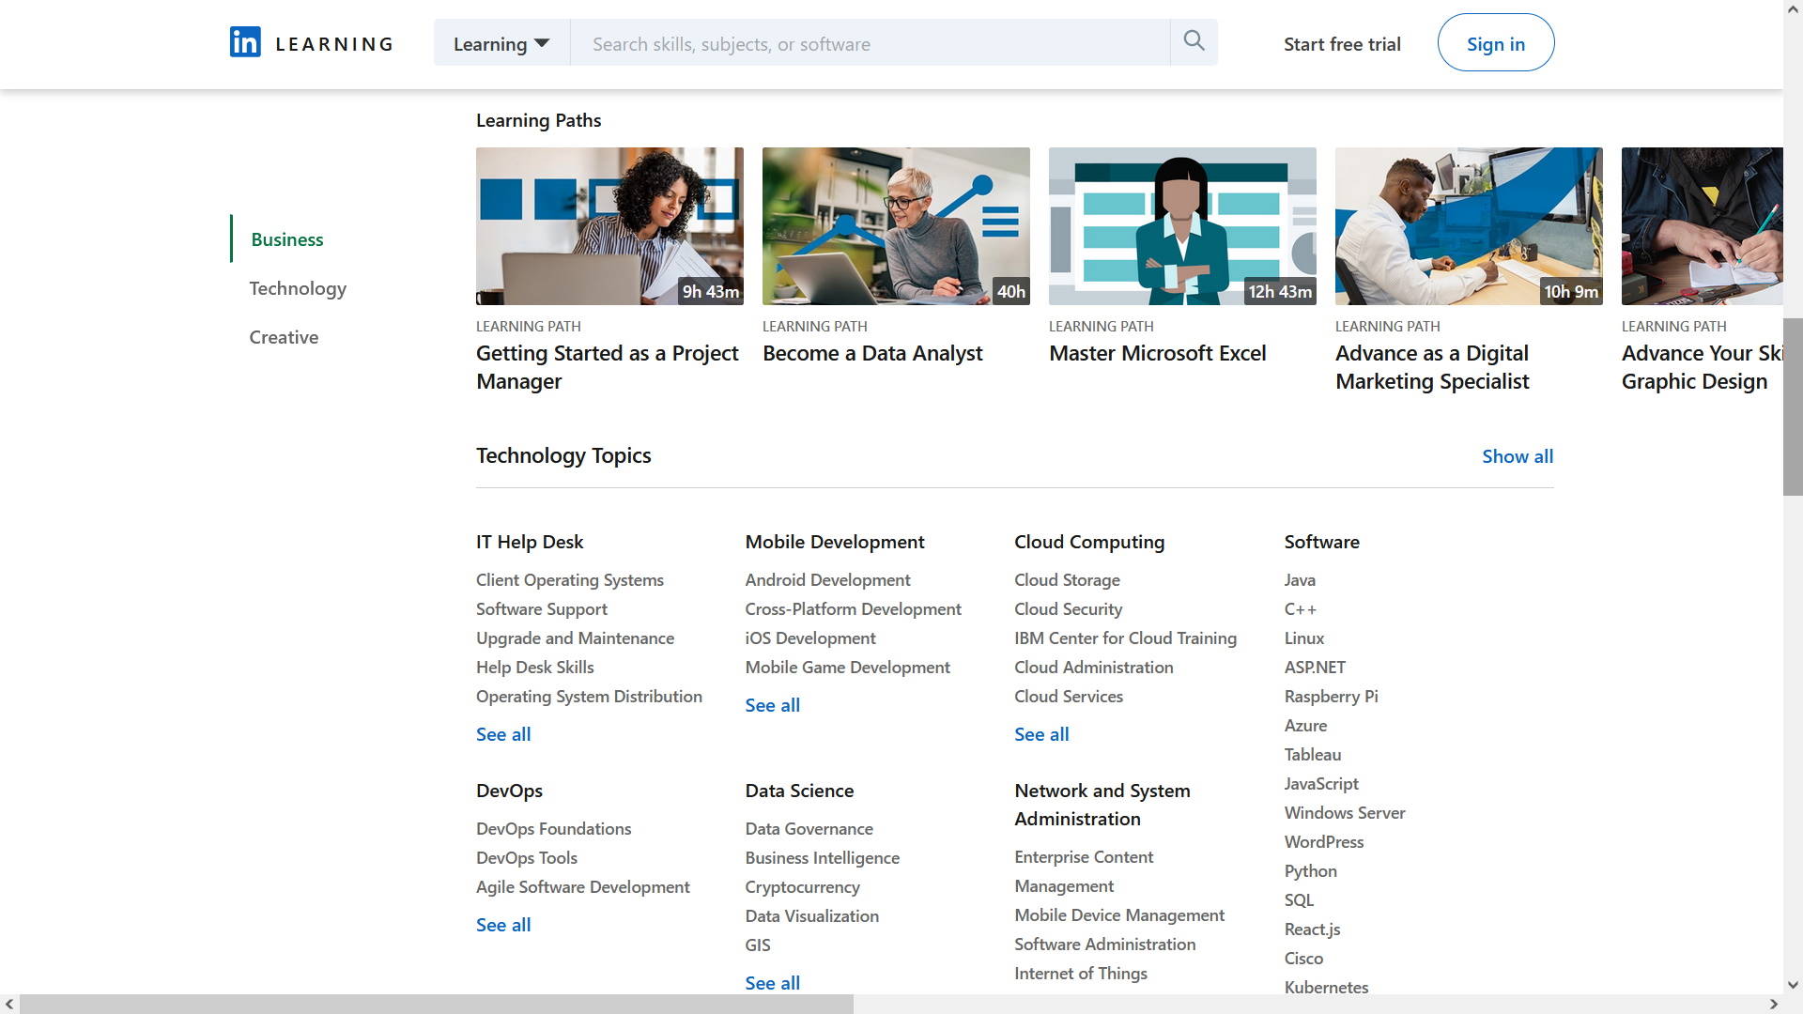Click See all under Mobile Development
The height and width of the screenshot is (1014, 1803).
point(773,705)
